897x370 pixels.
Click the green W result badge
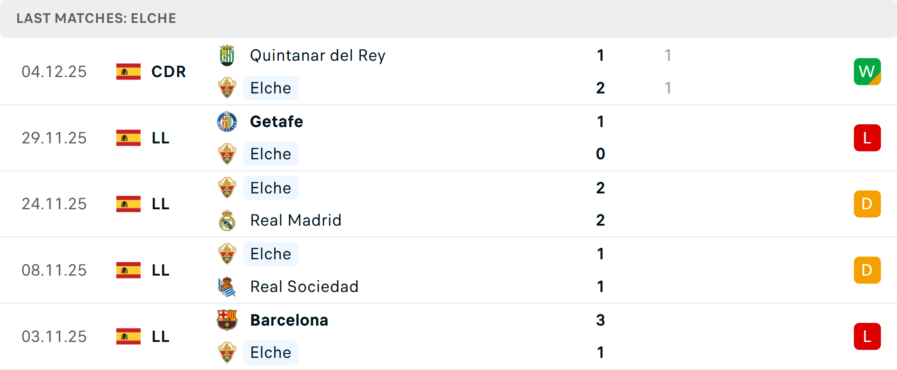click(867, 71)
